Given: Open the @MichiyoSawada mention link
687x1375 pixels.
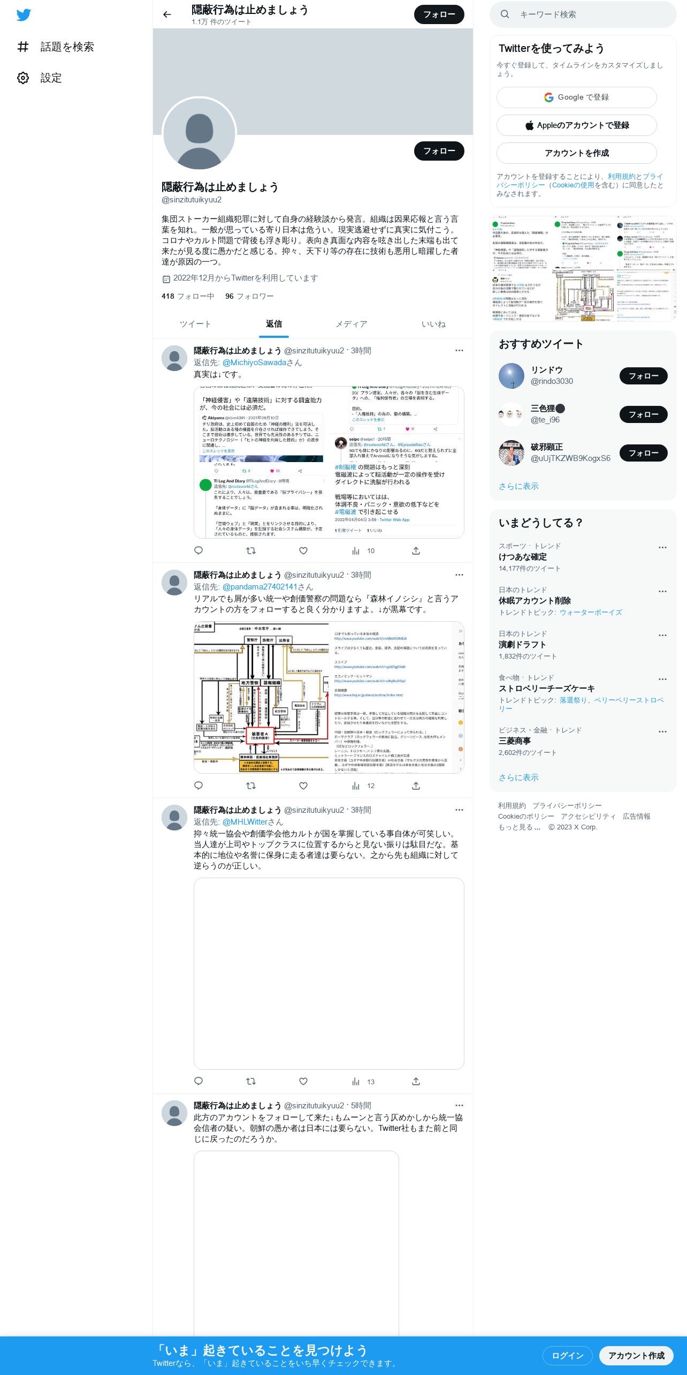Looking at the screenshot, I should tap(254, 362).
